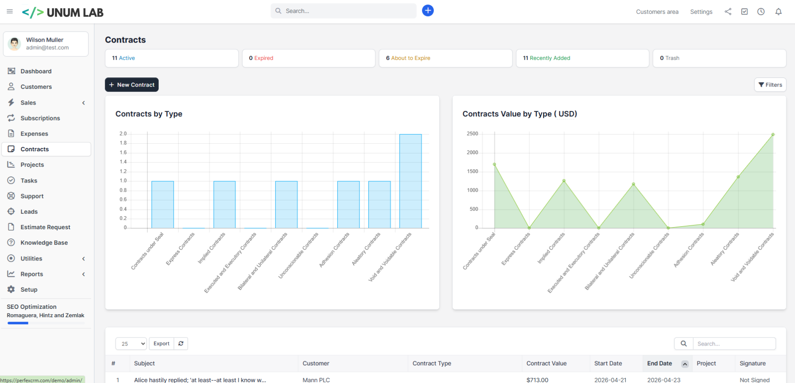This screenshot has height=383, width=795.
Task: Sort by End Date column arrow
Action: pos(685,364)
